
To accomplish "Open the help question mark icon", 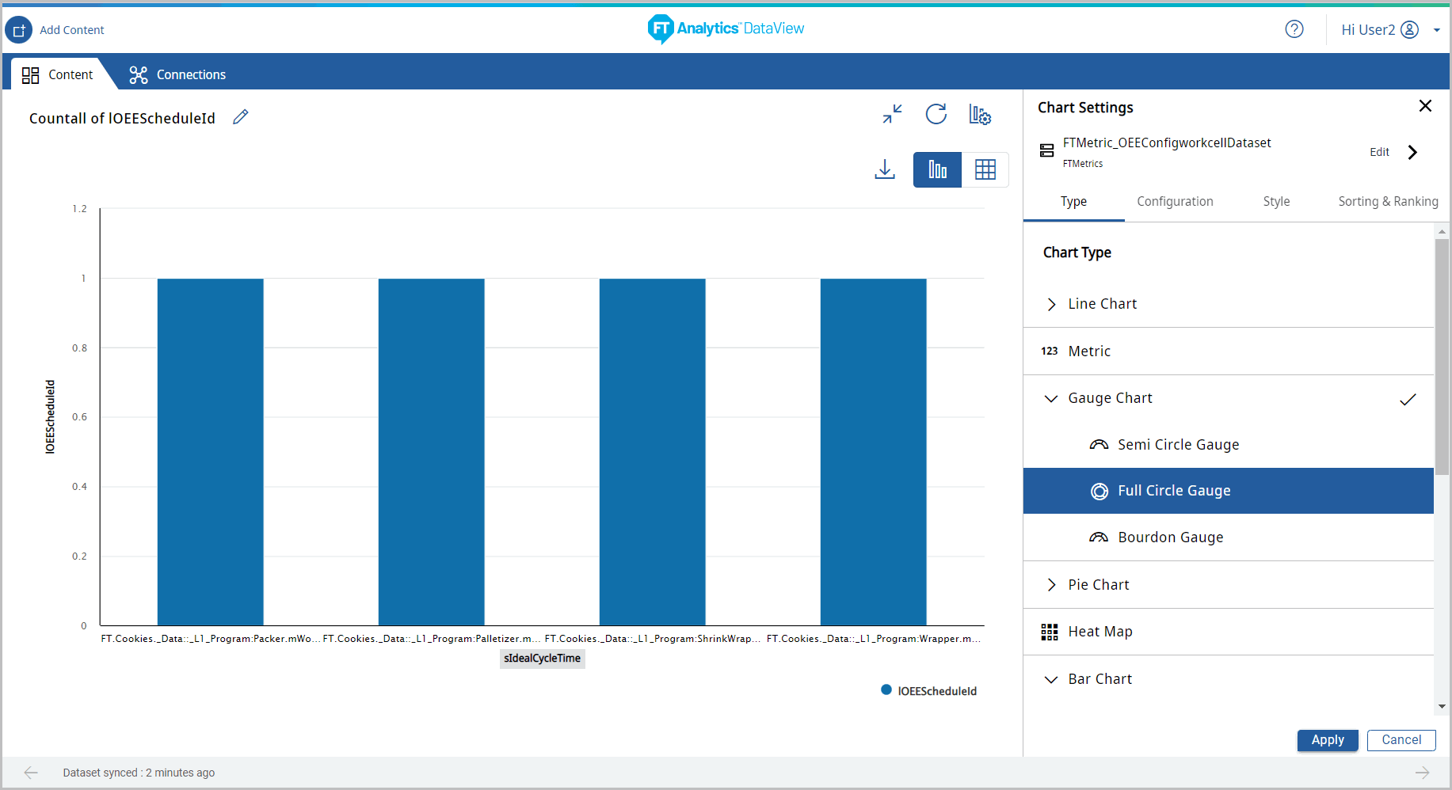I will click(x=1294, y=29).
